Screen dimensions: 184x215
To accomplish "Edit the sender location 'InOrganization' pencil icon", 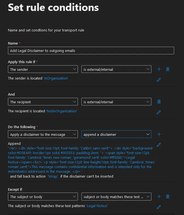I will [x=158, y=80].
